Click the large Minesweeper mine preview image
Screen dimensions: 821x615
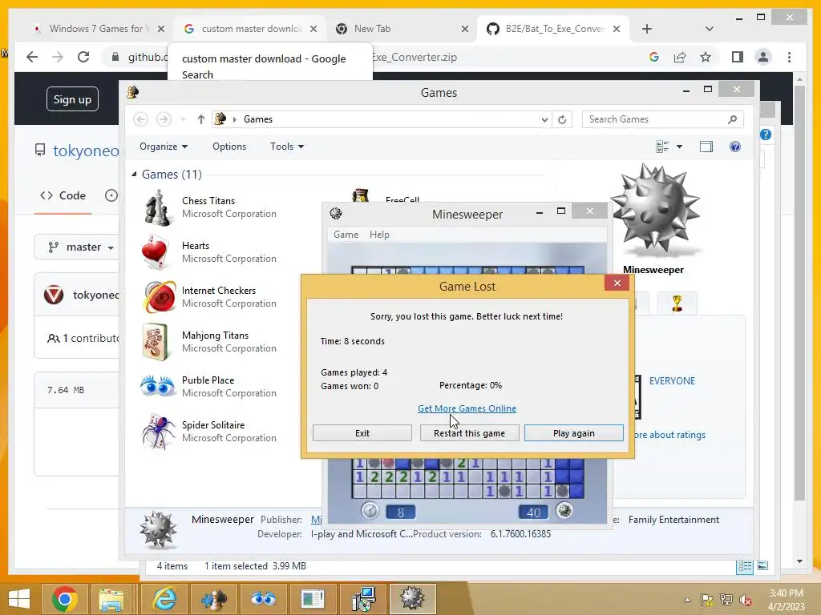pyautogui.click(x=654, y=209)
